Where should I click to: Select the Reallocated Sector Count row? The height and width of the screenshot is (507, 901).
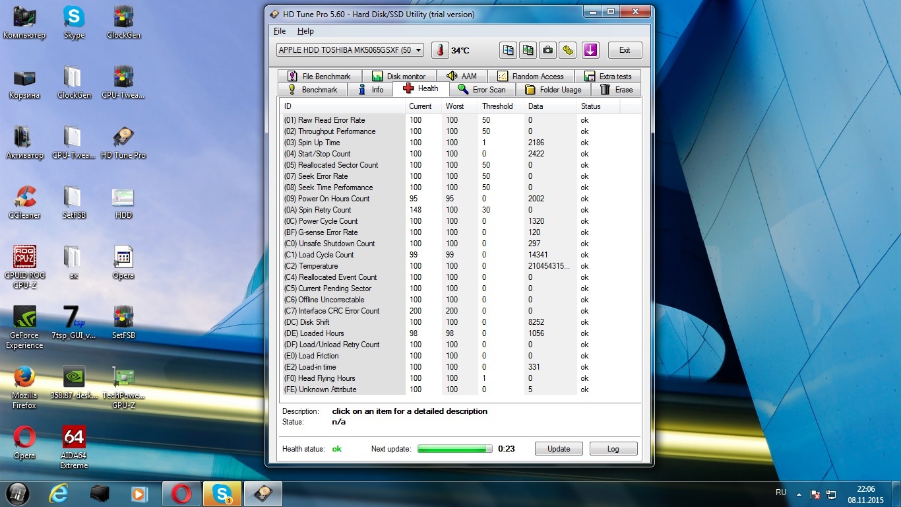tap(338, 165)
